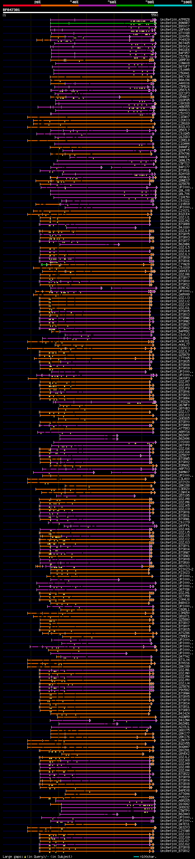Click label UniRef100_A7T6H4

(x=175, y=794)
